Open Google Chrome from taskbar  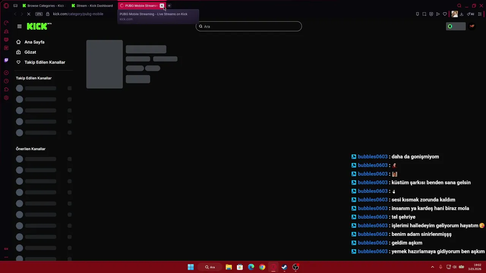(262, 267)
